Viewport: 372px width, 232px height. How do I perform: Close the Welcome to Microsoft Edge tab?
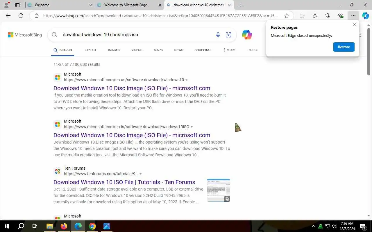pyautogui.click(x=160, y=5)
